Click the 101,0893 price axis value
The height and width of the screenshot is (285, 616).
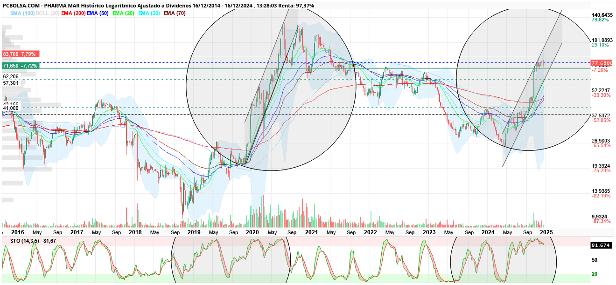coord(602,40)
